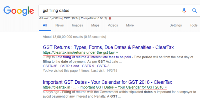Select the All results tab

(45, 25)
